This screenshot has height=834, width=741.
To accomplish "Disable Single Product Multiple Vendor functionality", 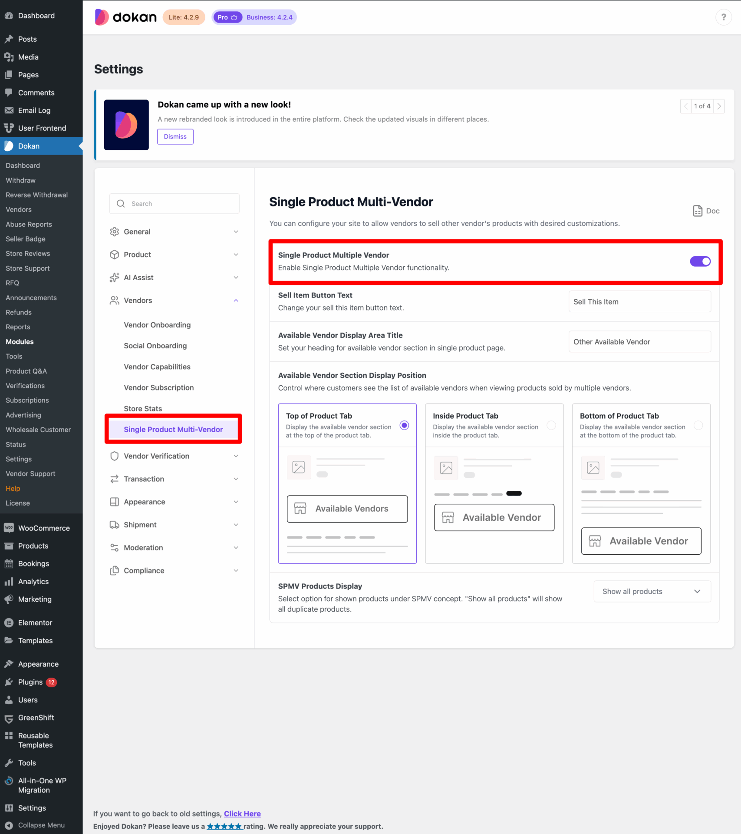I will (700, 261).
